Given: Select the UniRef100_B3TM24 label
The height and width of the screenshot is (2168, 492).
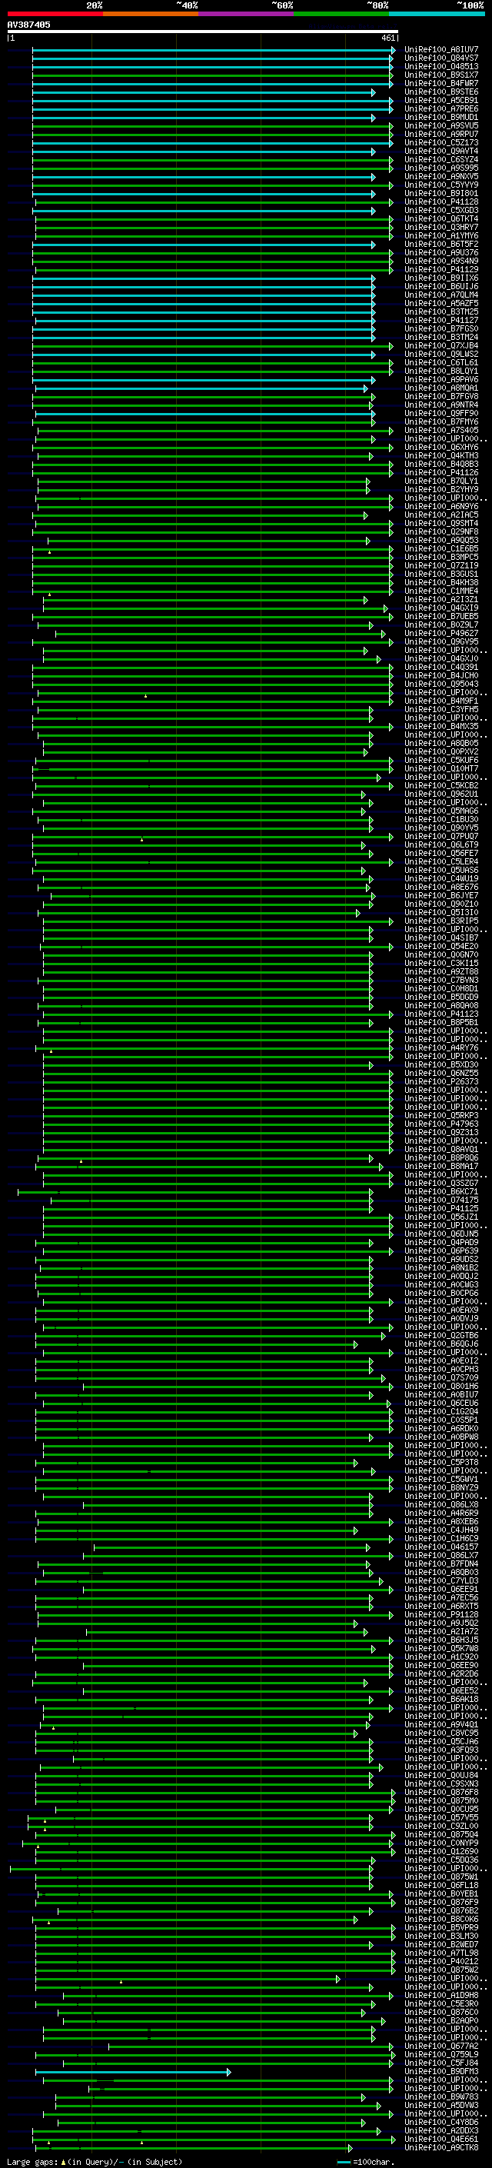Looking at the screenshot, I should point(441,338).
